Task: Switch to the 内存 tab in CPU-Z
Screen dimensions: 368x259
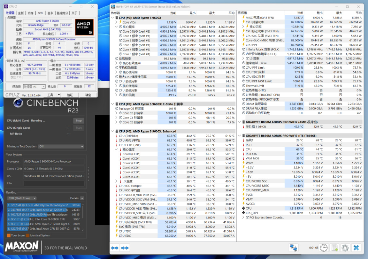Action: click(x=30, y=13)
